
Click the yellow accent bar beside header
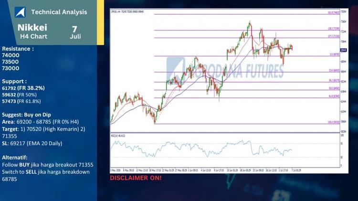pos(100,22)
